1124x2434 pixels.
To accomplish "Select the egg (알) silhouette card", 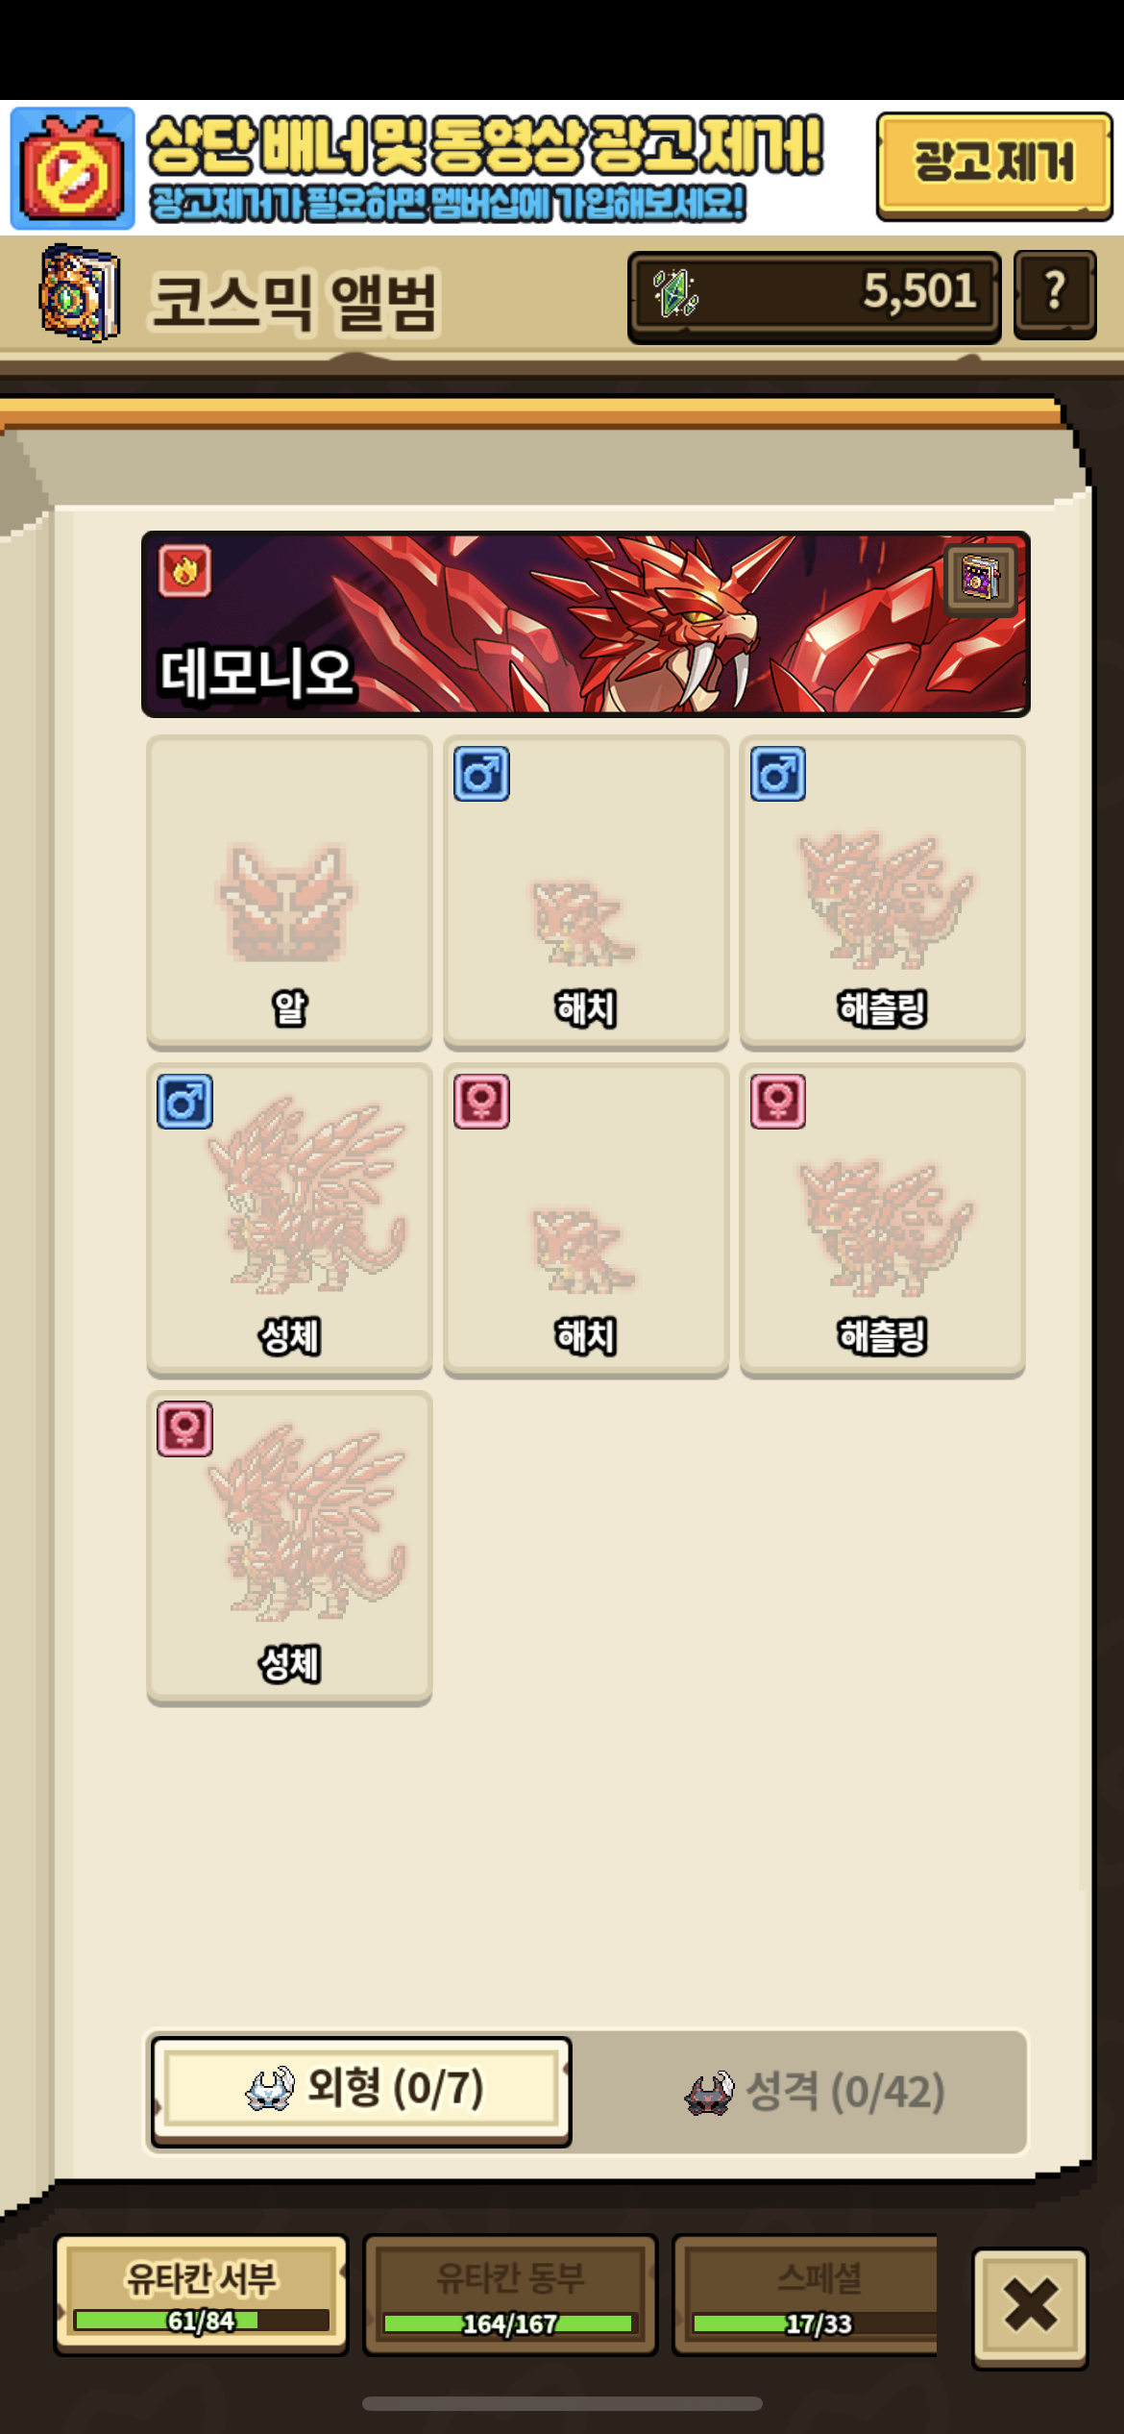I will 289,892.
